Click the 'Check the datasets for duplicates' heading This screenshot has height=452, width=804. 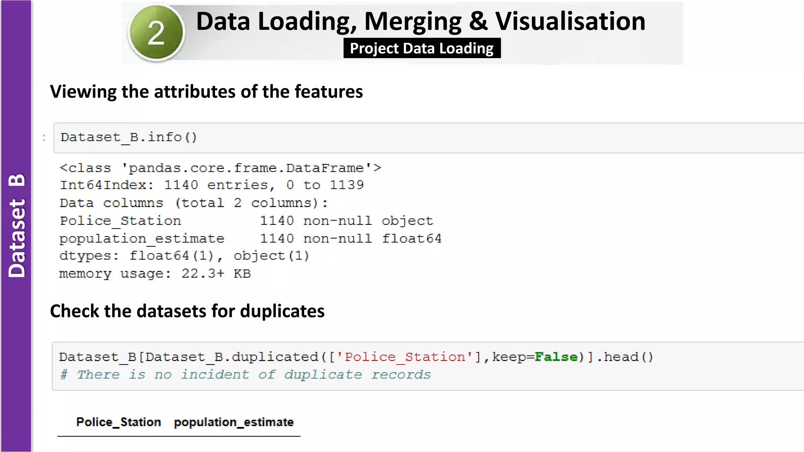[187, 311]
